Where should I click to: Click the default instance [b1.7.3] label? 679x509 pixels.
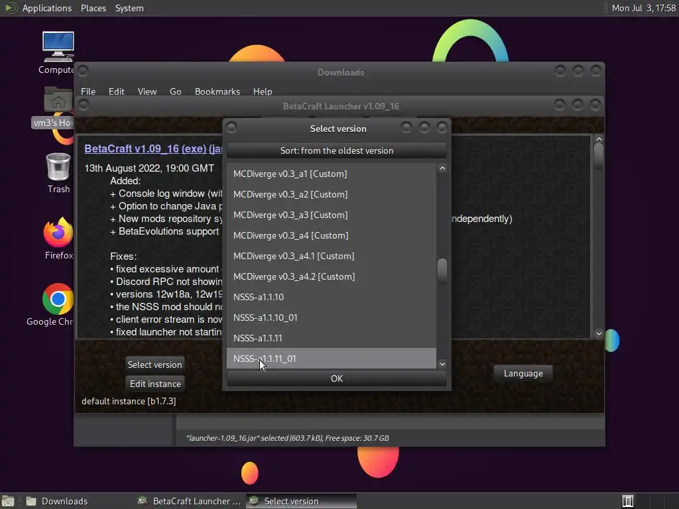coord(129,401)
